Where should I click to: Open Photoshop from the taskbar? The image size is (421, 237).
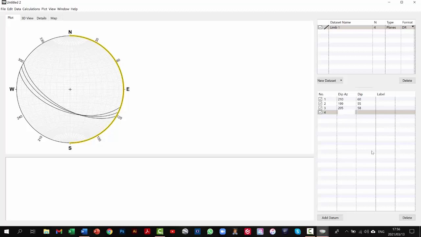[122, 232]
